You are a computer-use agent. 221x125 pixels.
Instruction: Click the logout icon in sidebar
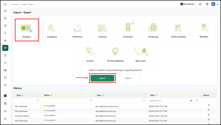coord(5,119)
